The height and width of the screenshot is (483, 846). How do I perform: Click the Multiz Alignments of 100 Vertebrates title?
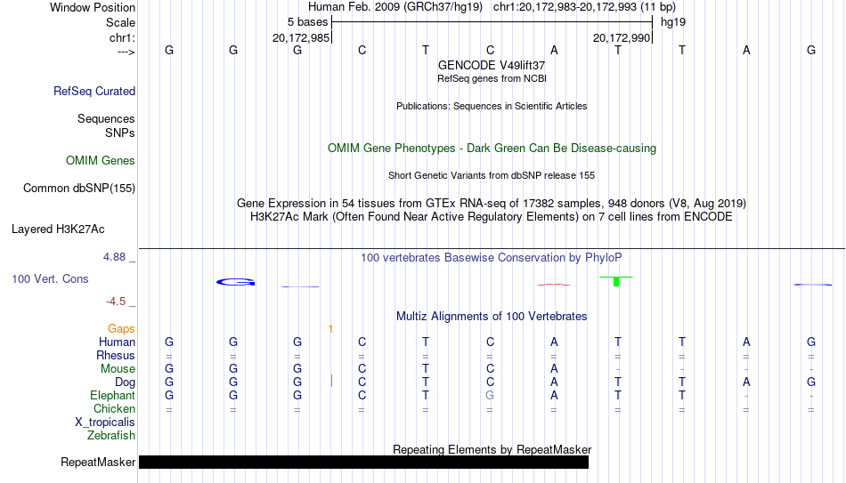tap(492, 317)
